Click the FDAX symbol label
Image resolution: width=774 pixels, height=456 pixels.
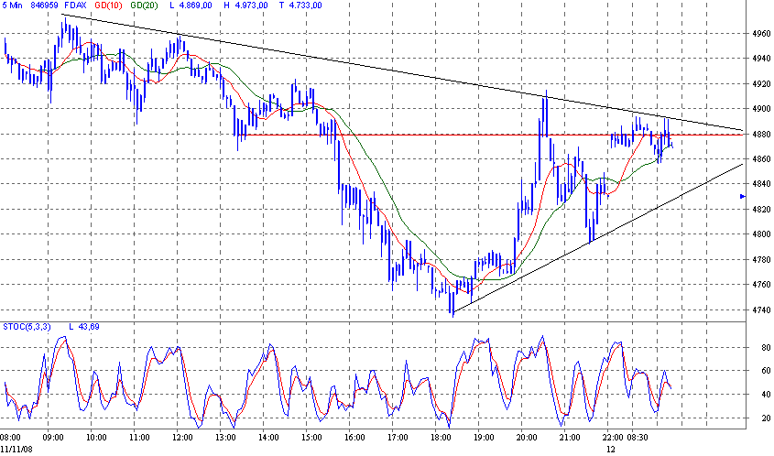point(75,5)
